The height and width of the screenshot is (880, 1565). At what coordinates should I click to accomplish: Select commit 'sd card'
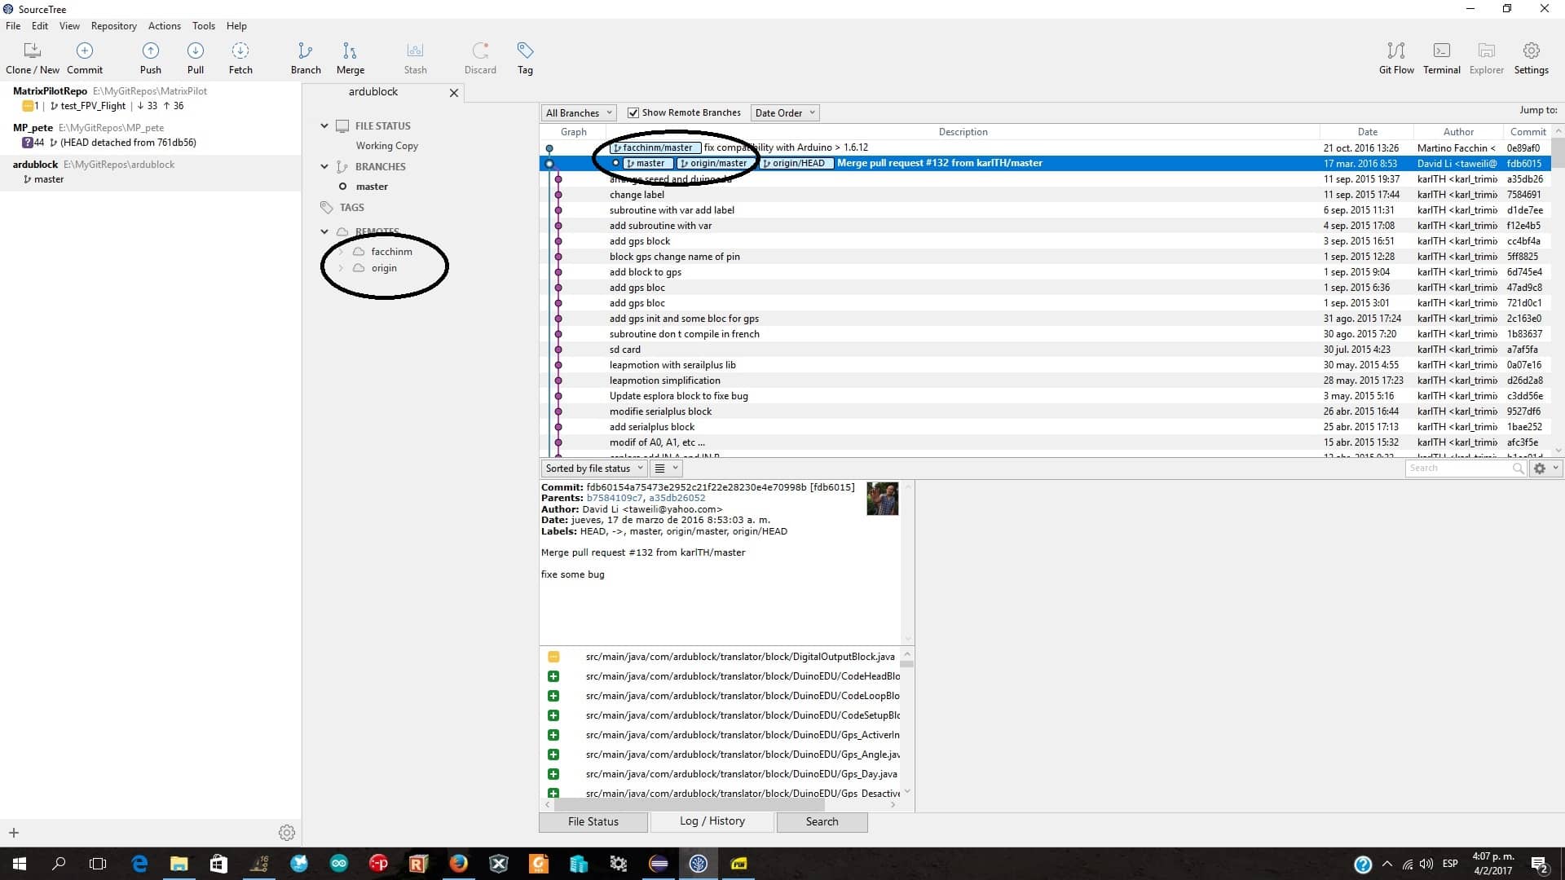1045,350
